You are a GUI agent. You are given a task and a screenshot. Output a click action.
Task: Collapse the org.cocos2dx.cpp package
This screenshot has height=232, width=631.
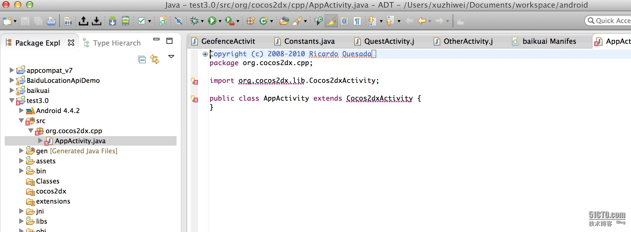[31, 130]
